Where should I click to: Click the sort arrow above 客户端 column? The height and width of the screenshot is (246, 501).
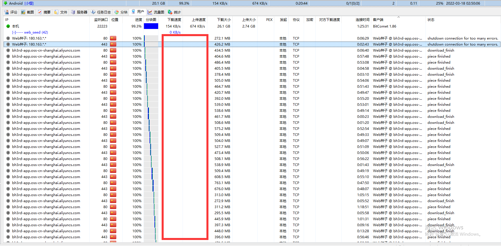(x=399, y=17)
